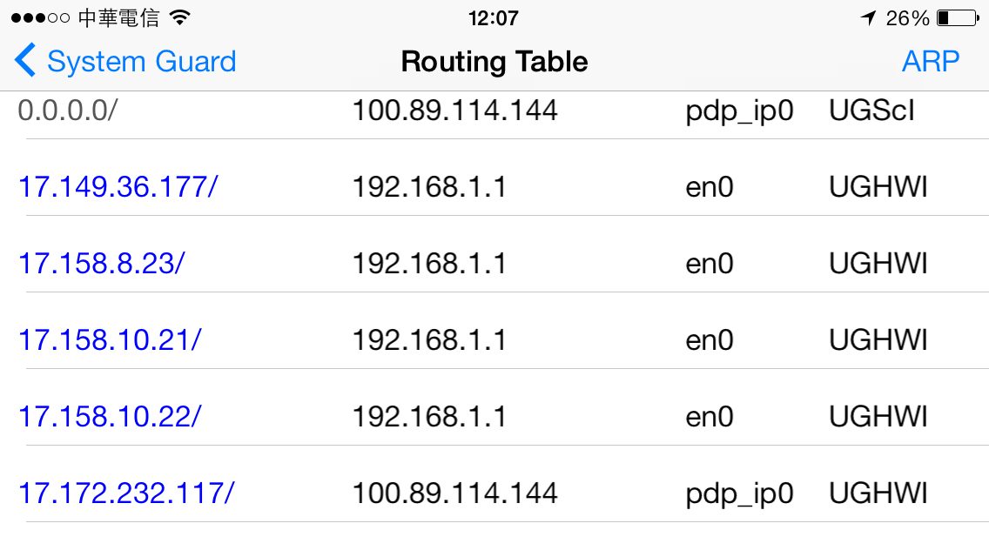The width and height of the screenshot is (989, 557).
Task: Tap the Wi-Fi signal status icon
Action: click(179, 17)
